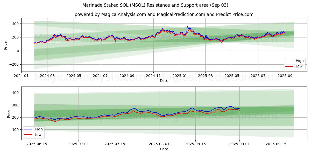Click the '2025-09-15' x-axis label
This screenshot has width=311, height=155.
[276, 144]
